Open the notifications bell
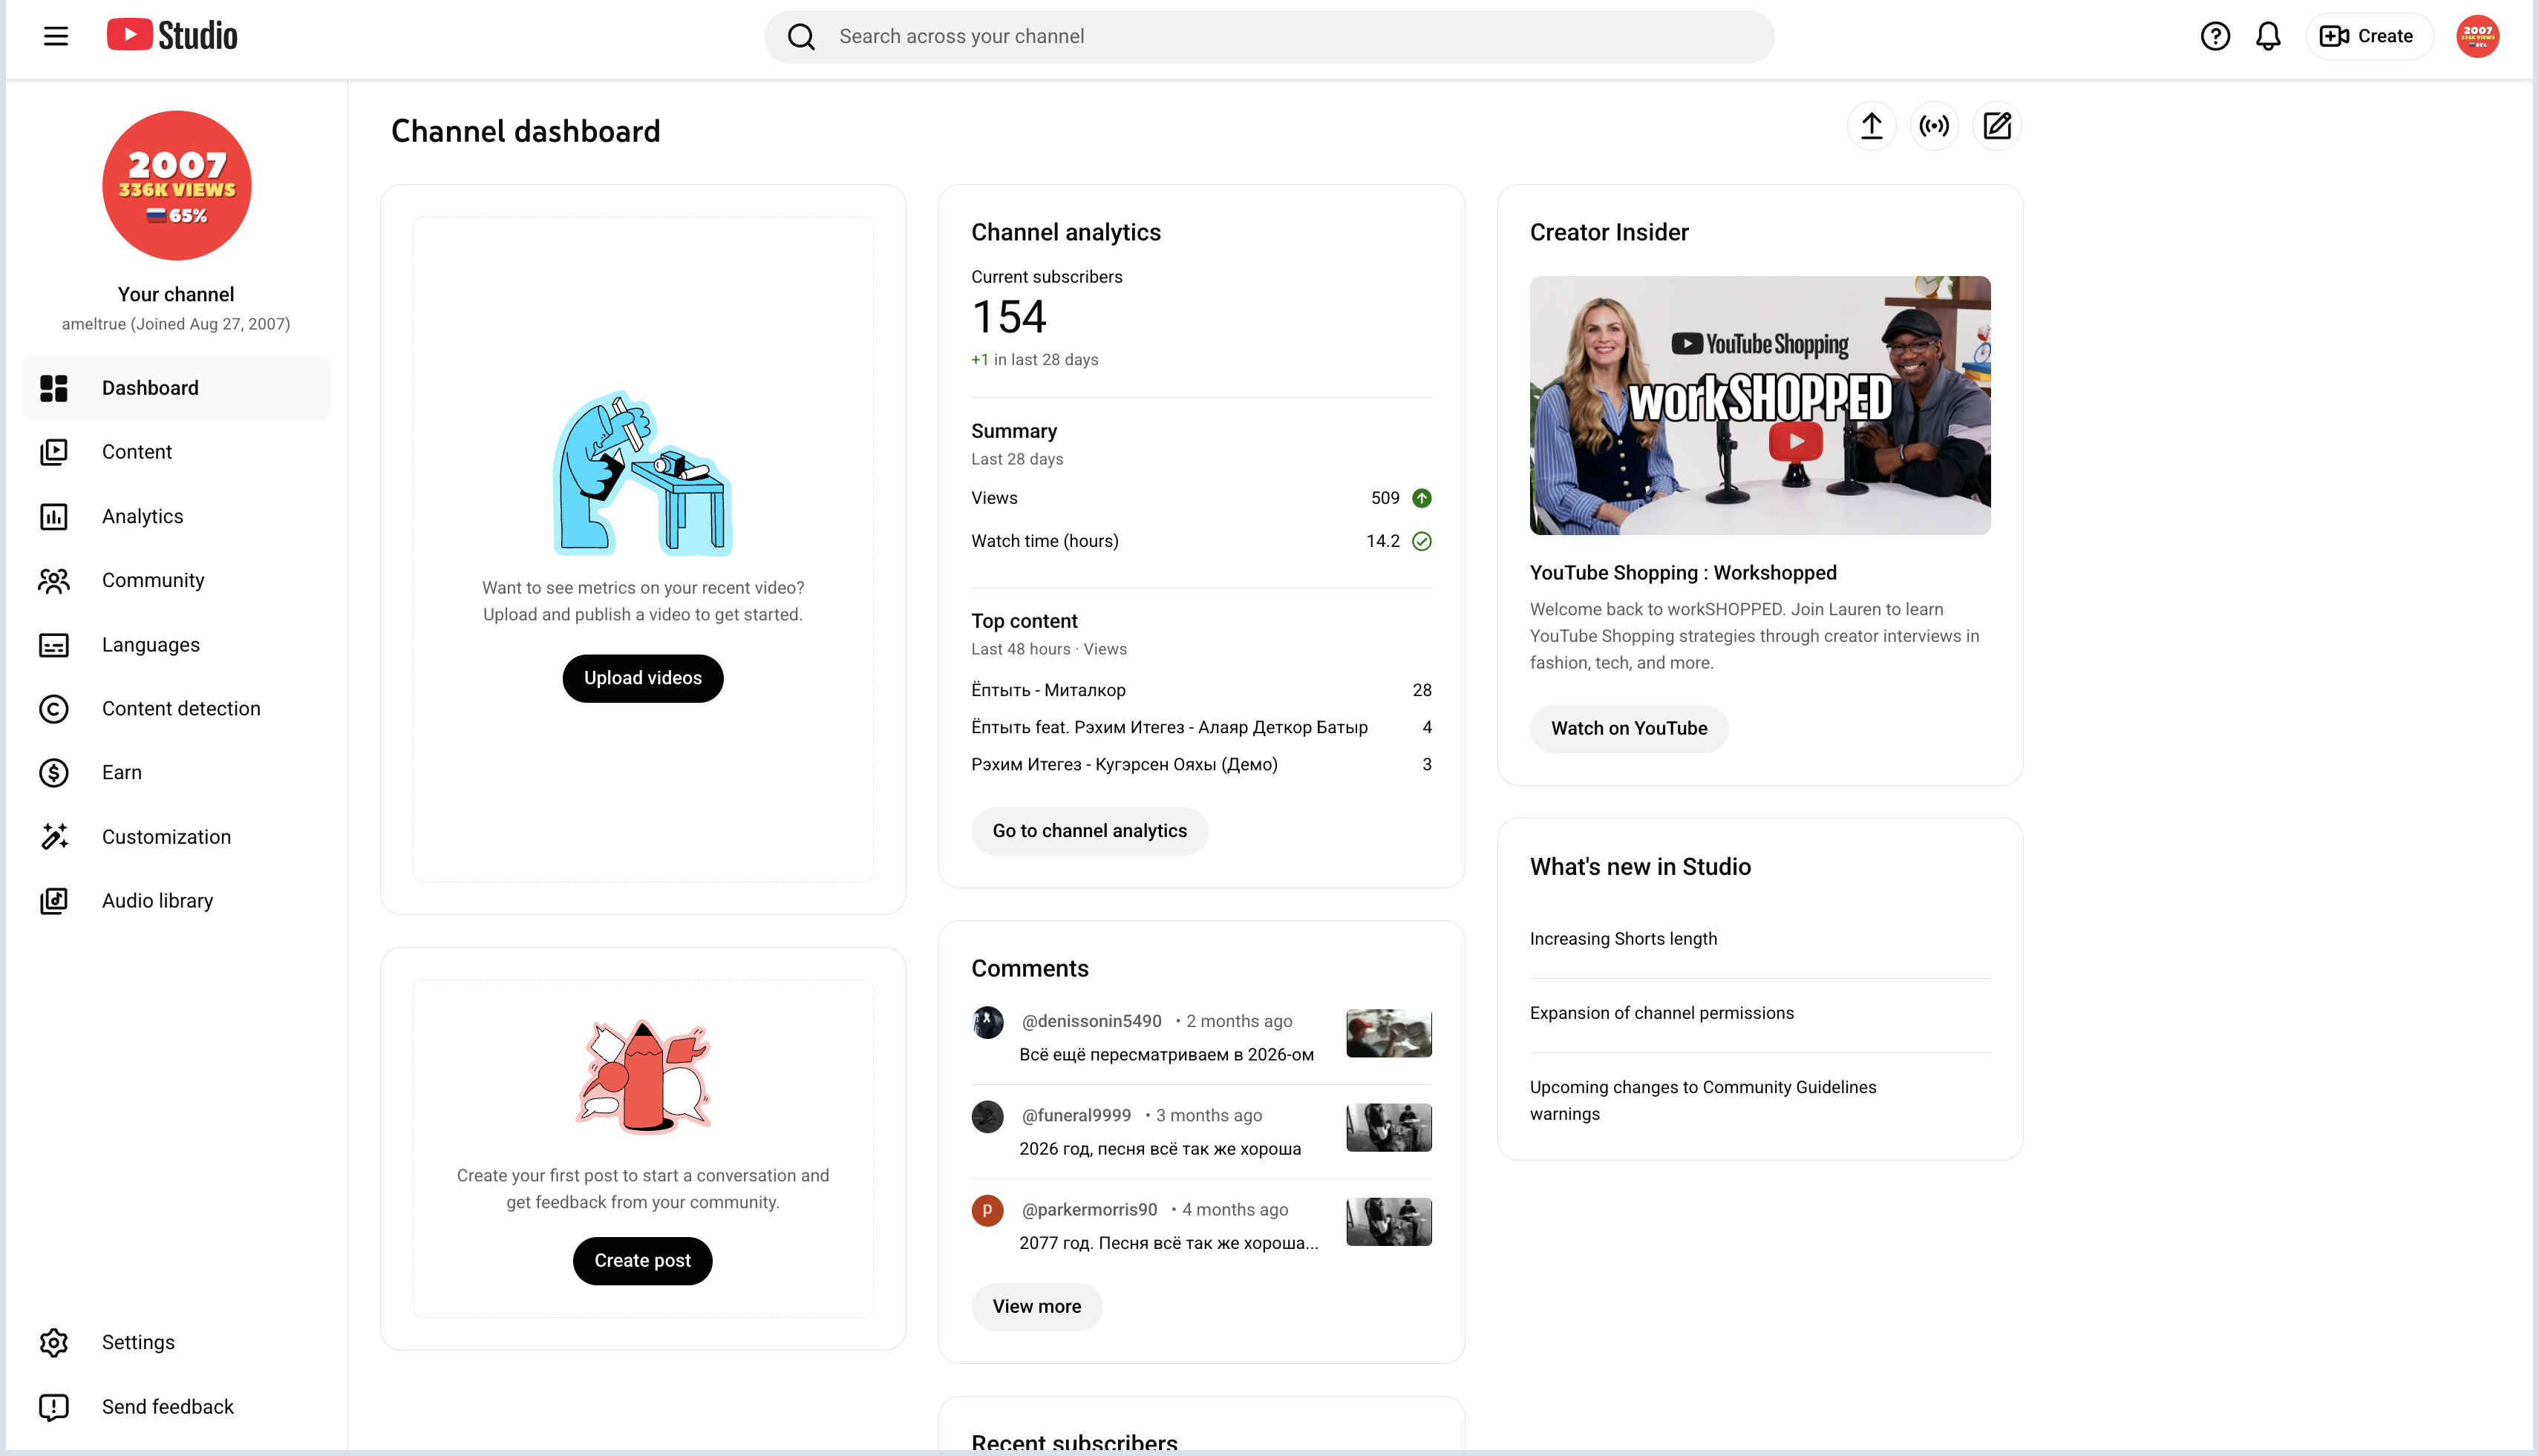Image resolution: width=2539 pixels, height=1456 pixels. 2268,36
